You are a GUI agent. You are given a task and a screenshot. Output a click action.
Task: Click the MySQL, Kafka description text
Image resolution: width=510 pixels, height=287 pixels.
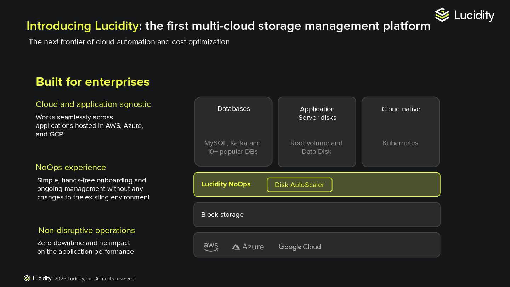(x=233, y=147)
